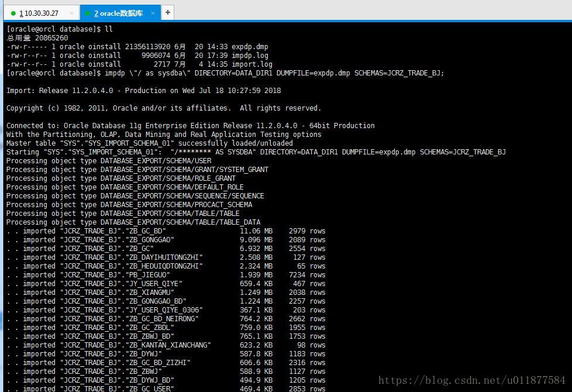Close the 10.30.30.27 tab

pos(71,13)
